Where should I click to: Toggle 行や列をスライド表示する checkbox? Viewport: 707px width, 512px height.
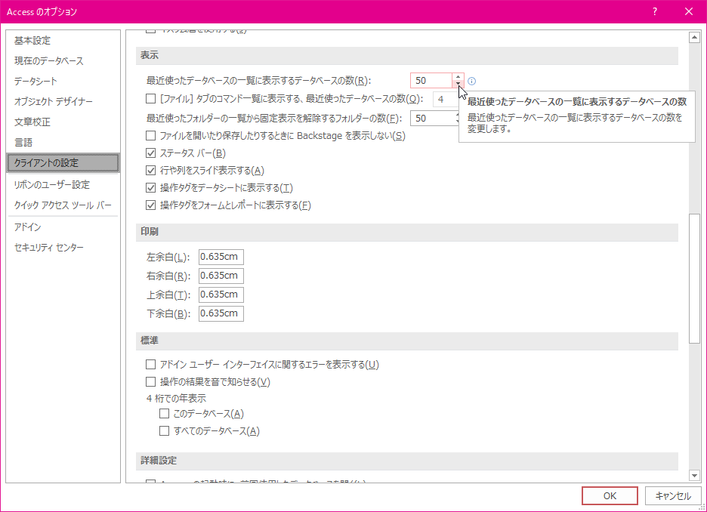pyautogui.click(x=150, y=171)
